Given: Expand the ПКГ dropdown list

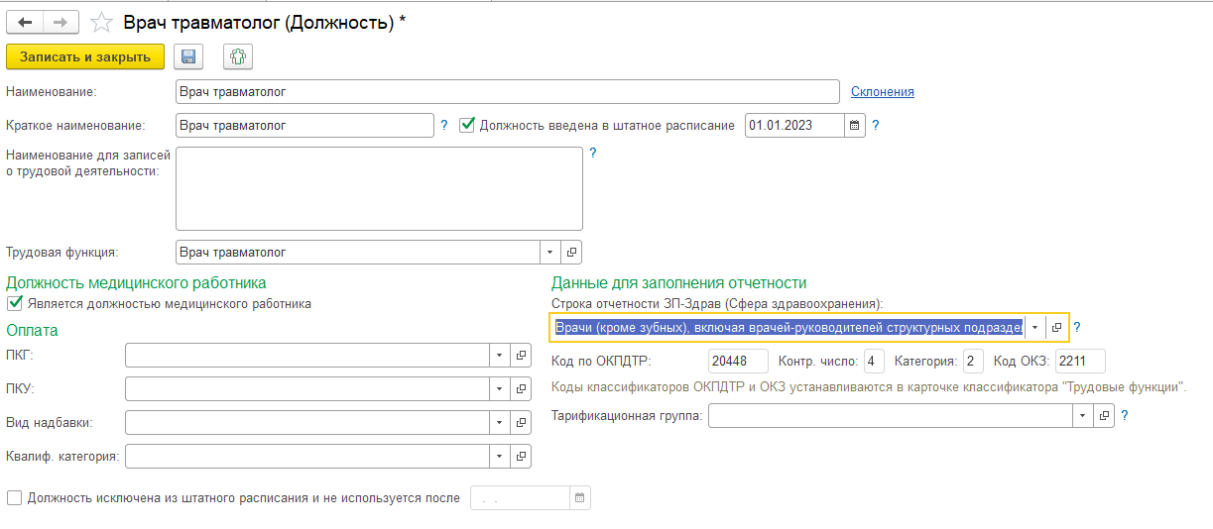Looking at the screenshot, I should point(500,355).
